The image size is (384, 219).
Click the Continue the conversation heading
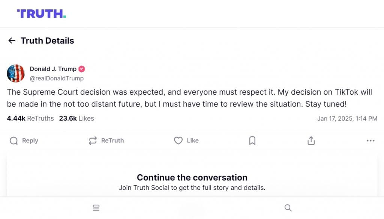[x=192, y=177]
